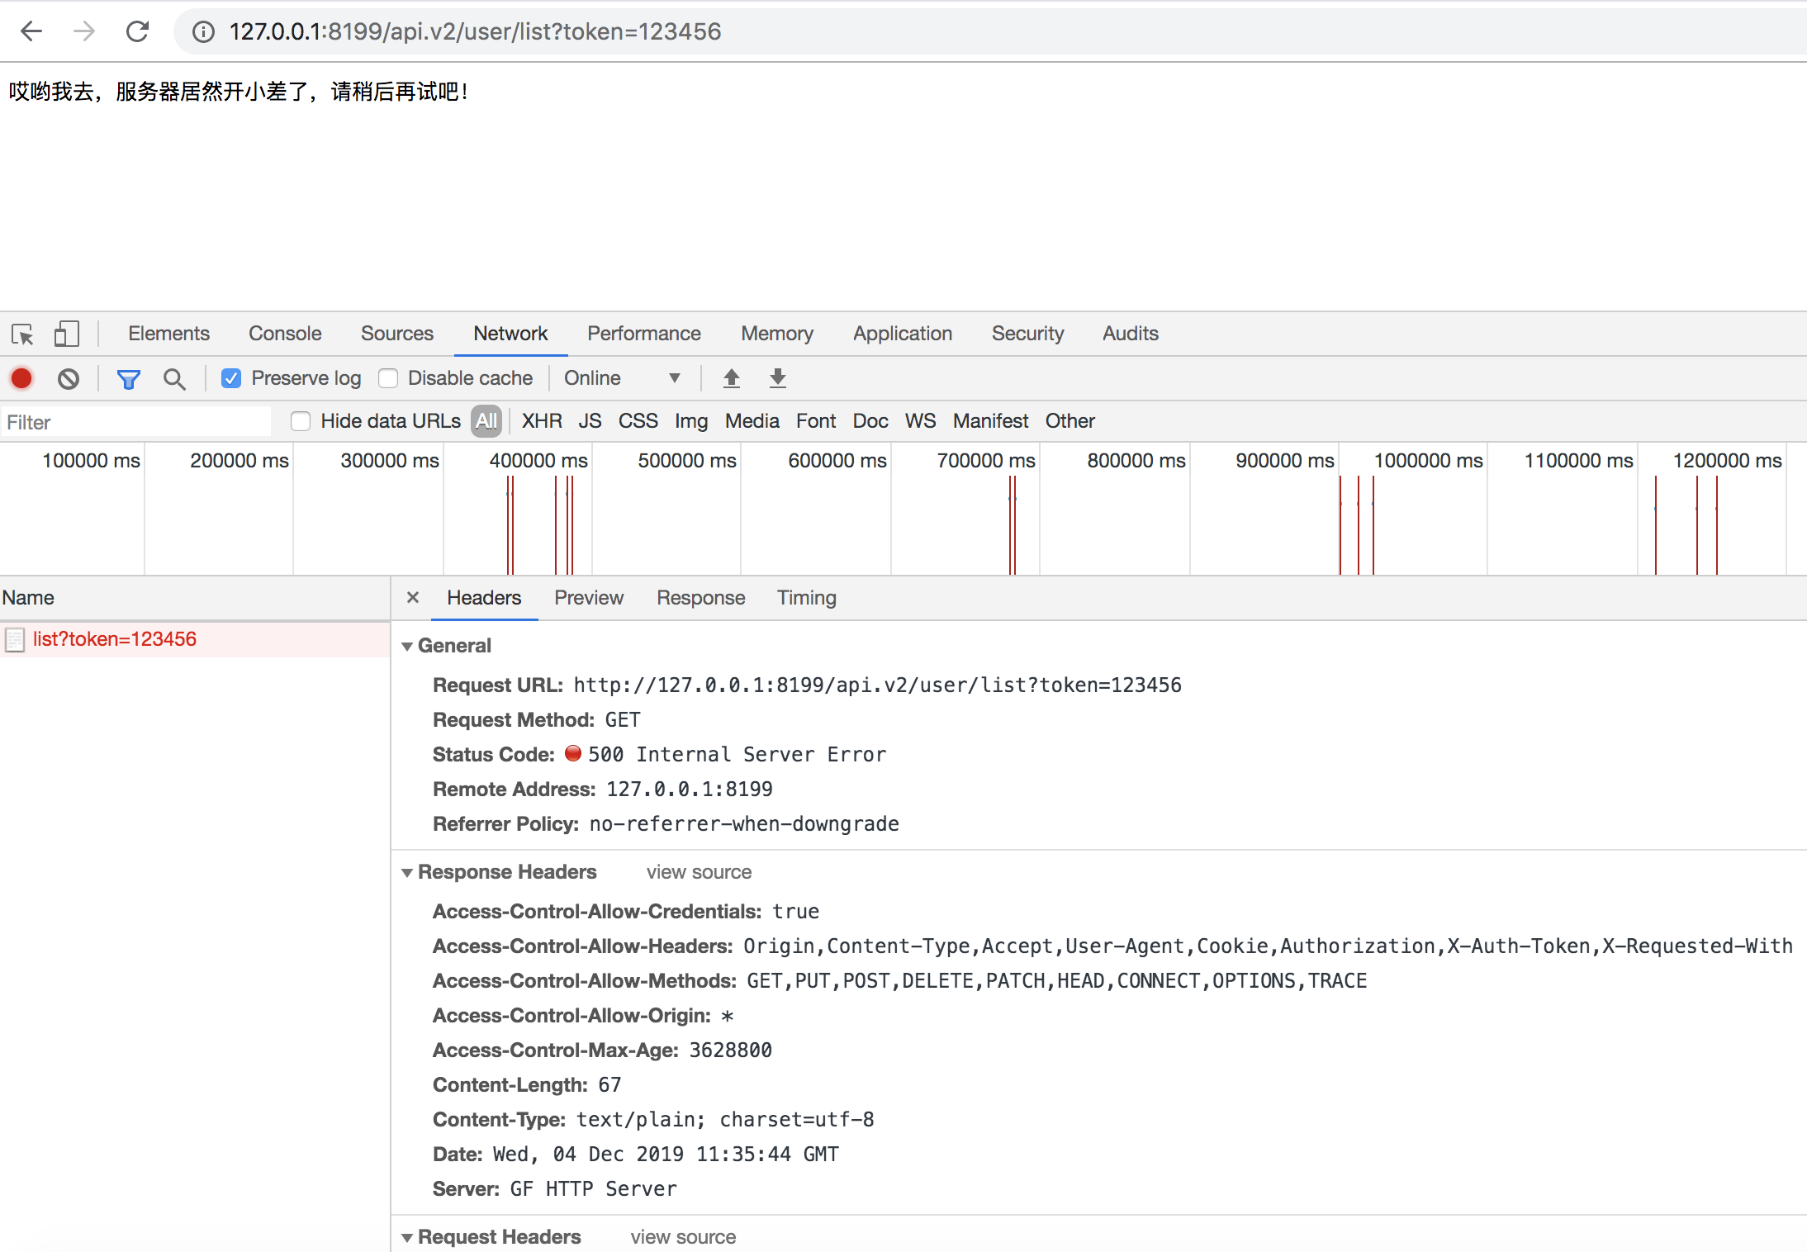Image resolution: width=1807 pixels, height=1252 pixels.
Task: Click the browser back arrow
Action: (x=31, y=31)
